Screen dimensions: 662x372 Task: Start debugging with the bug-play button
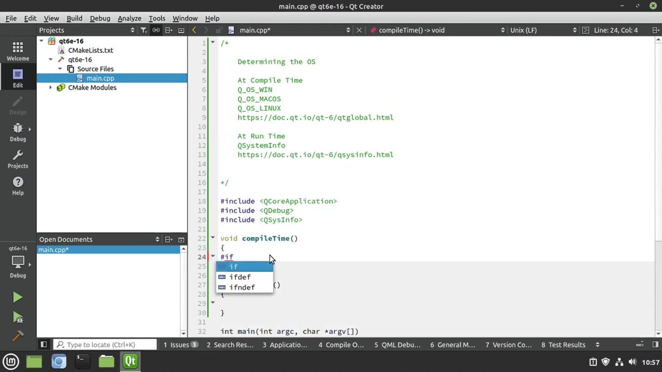[18, 317]
